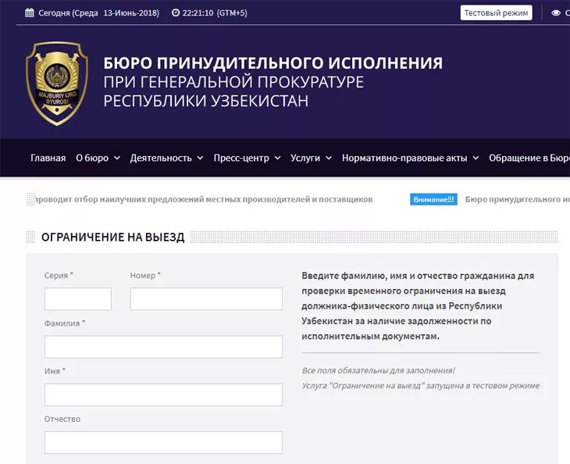Click the Номер field label
570x464 pixels.
click(145, 275)
